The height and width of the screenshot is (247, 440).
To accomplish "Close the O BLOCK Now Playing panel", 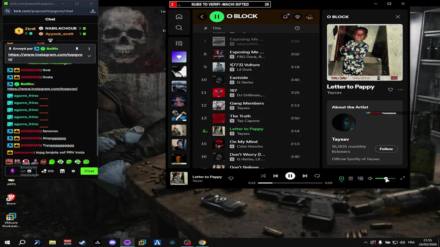I will [x=398, y=16].
